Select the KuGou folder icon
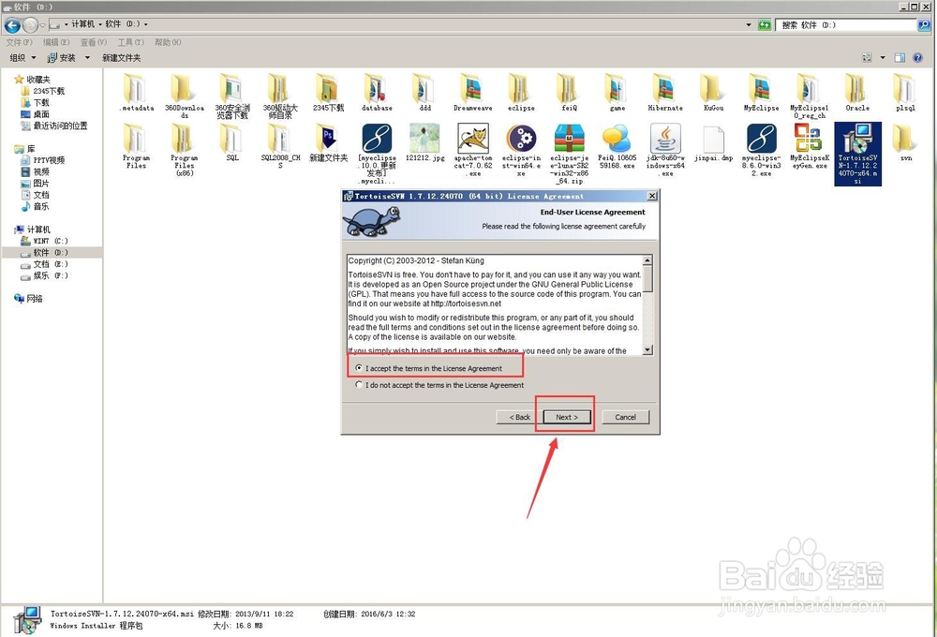This screenshot has height=637, width=937. pyautogui.click(x=713, y=88)
